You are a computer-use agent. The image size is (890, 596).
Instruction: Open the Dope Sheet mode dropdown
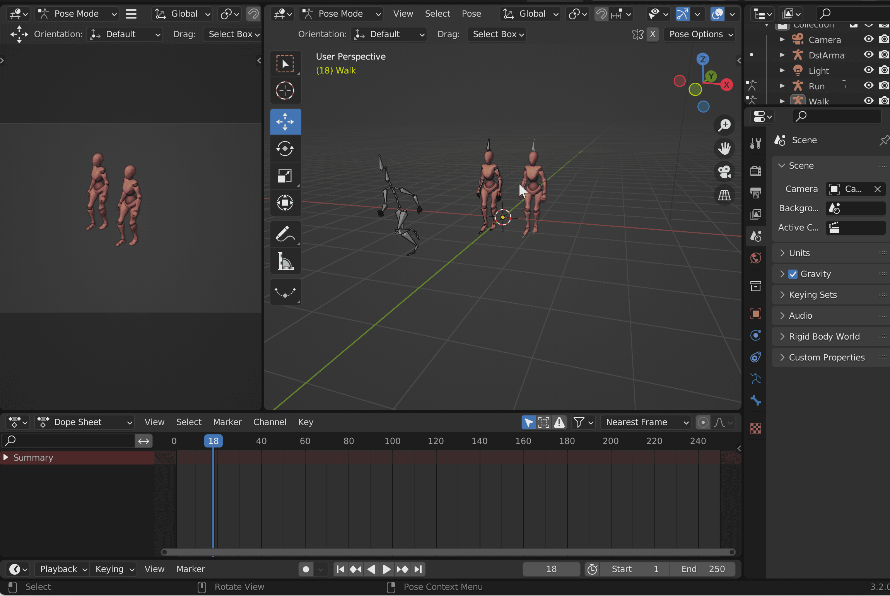(x=84, y=422)
